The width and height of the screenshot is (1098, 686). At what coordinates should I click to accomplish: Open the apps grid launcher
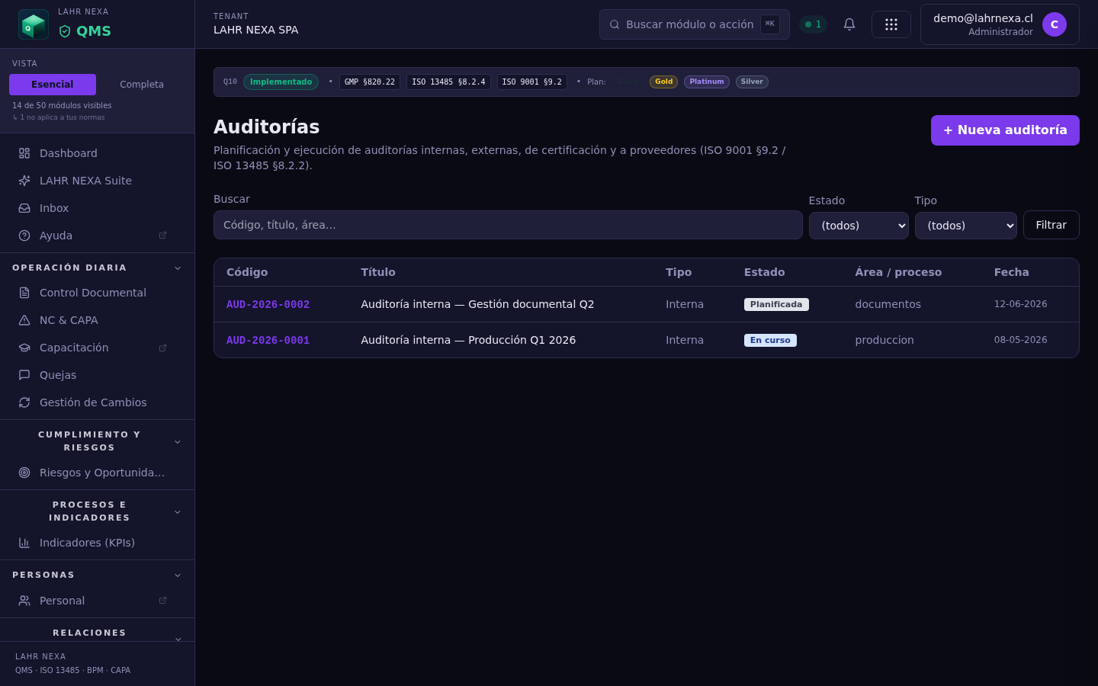(x=891, y=24)
